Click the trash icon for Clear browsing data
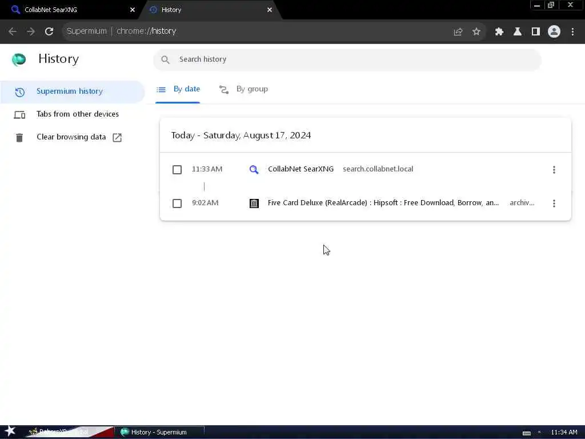 [x=19, y=137]
